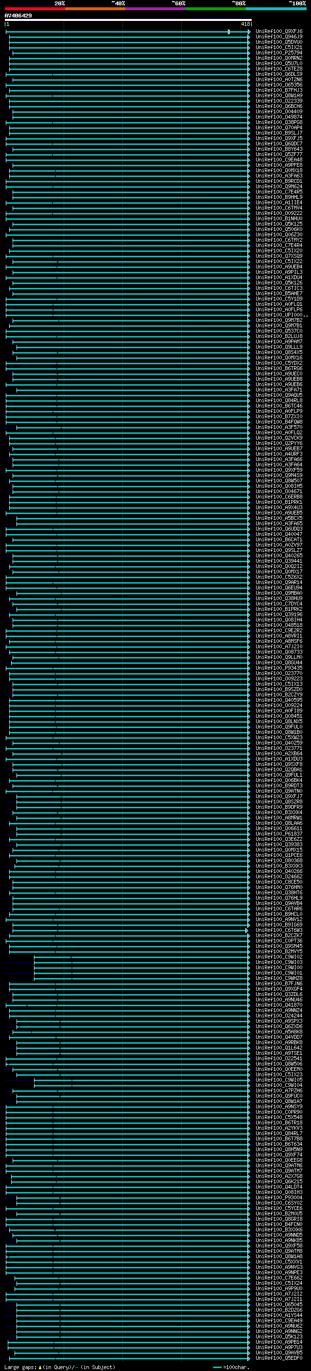Select hit label UniRef100_B6TC46
This screenshot has height=1371, width=311.
click(x=279, y=406)
